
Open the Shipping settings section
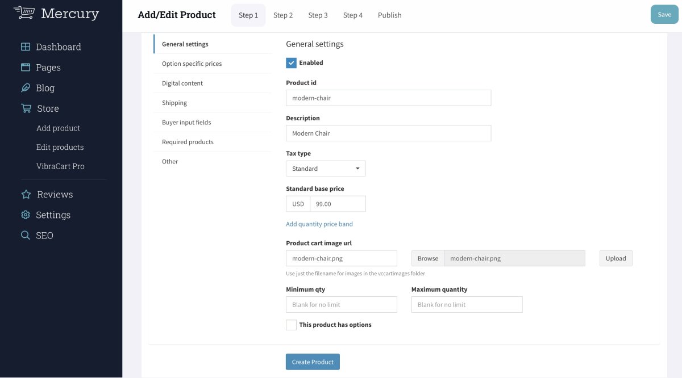tap(174, 103)
